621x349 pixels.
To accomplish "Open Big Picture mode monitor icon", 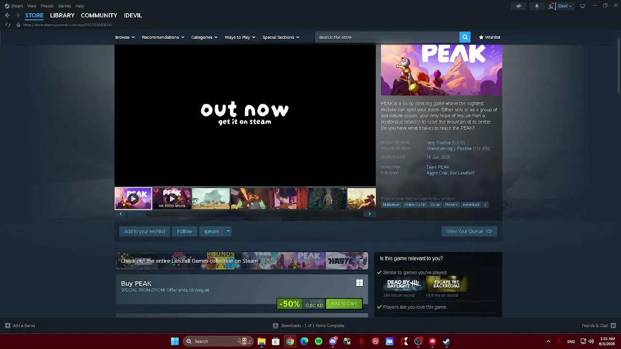I will pos(583,6).
